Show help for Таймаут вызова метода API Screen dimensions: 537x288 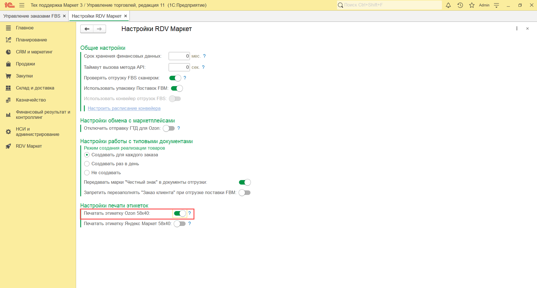point(203,67)
